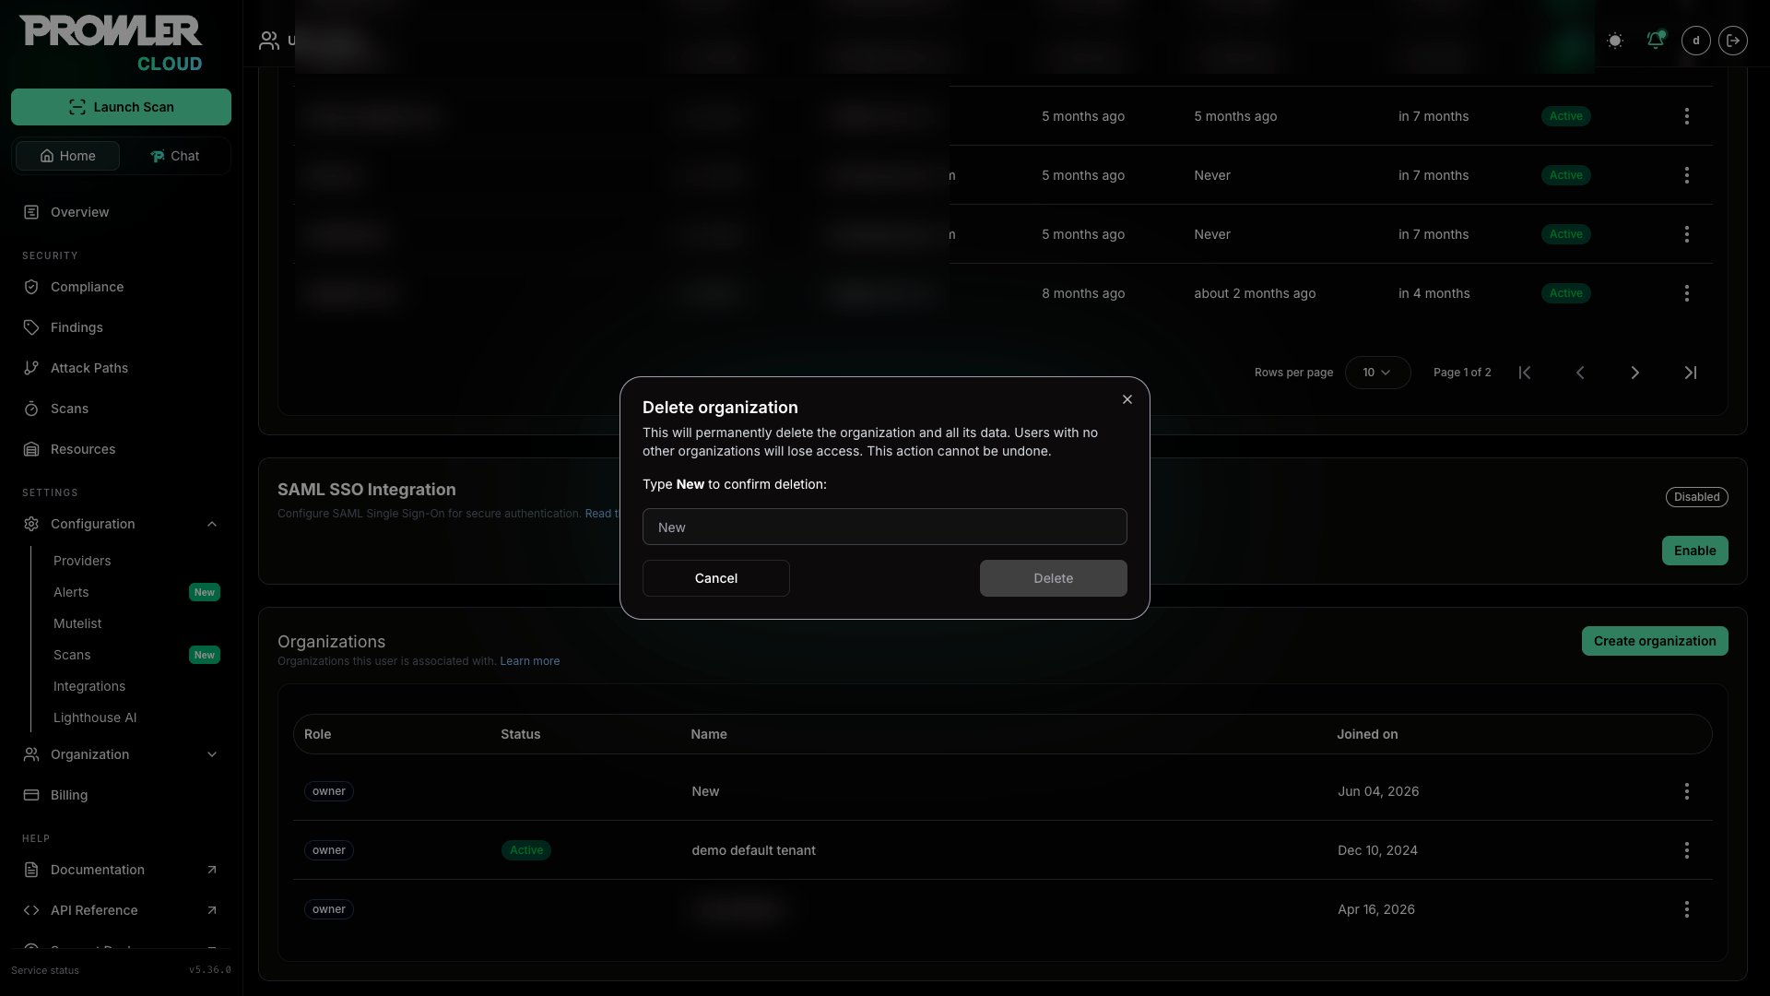Cancel the organization deletion
Image resolution: width=1770 pixels, height=996 pixels.
(715, 578)
